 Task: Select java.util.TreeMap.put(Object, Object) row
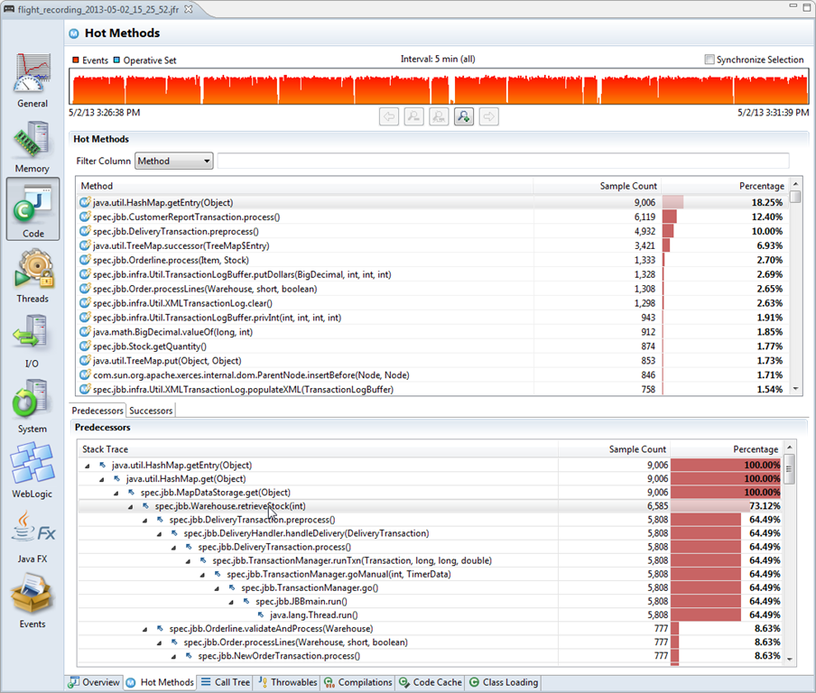tap(433, 361)
